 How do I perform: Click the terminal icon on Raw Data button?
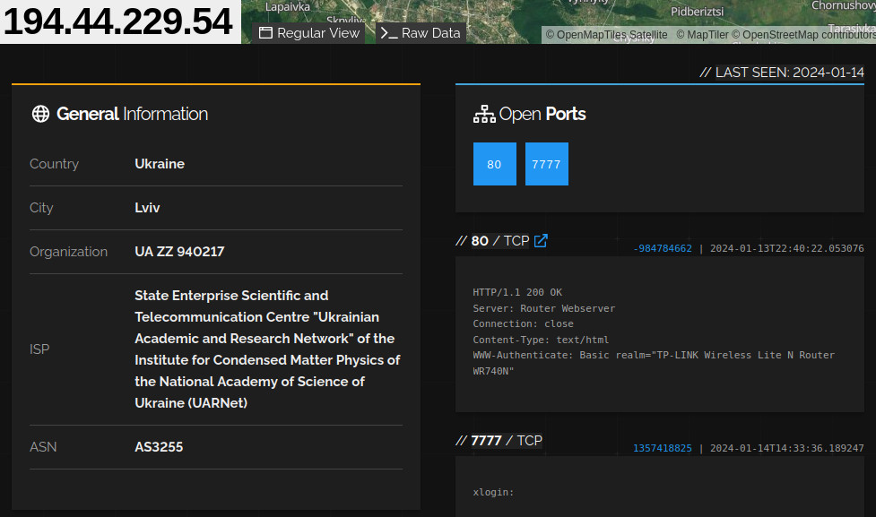tap(388, 32)
